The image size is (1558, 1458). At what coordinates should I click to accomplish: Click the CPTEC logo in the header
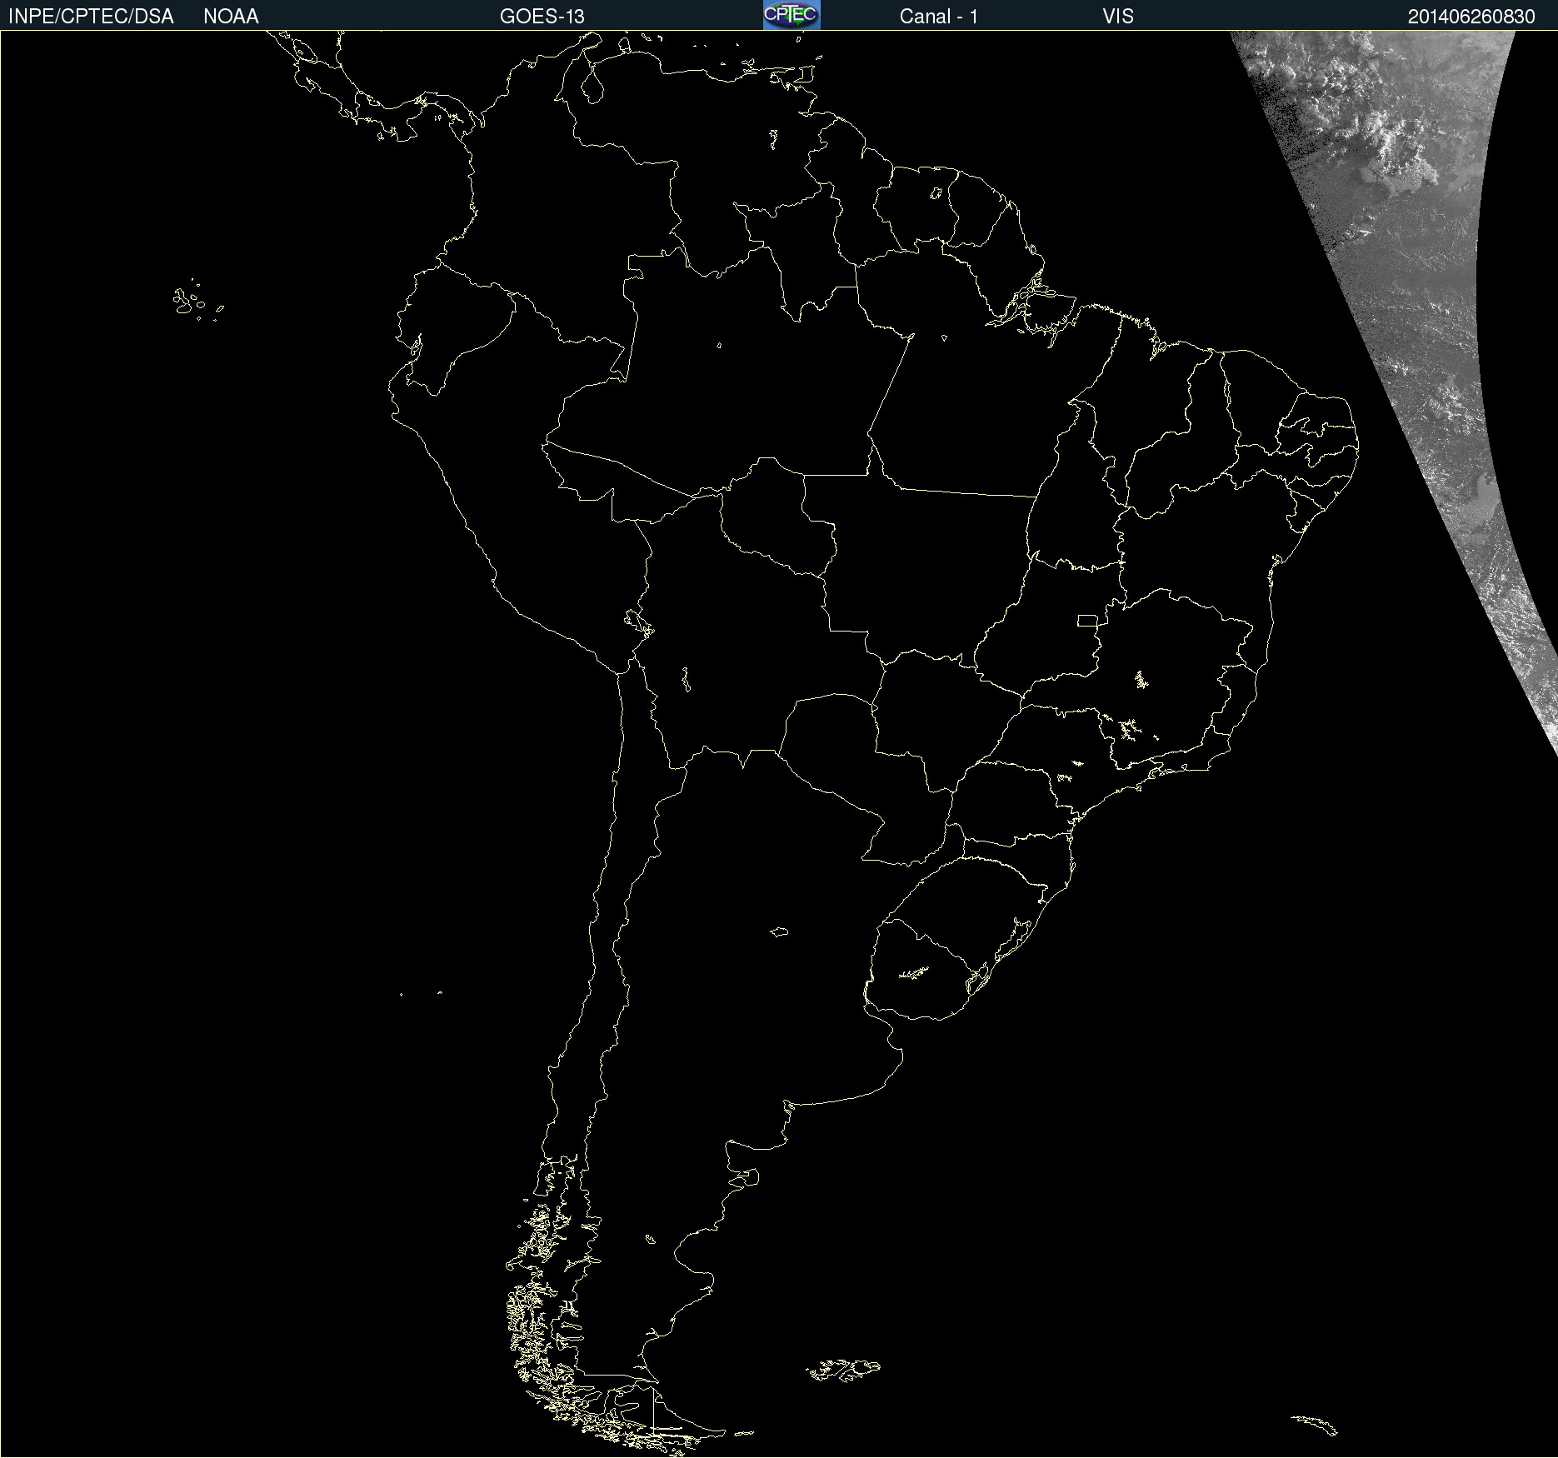coord(791,15)
